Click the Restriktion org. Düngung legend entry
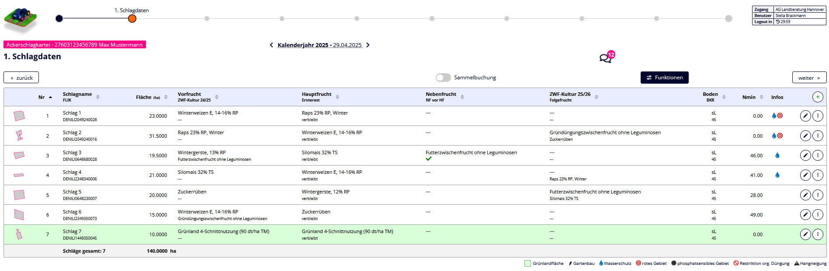This screenshot has height=271, width=829. point(761,263)
